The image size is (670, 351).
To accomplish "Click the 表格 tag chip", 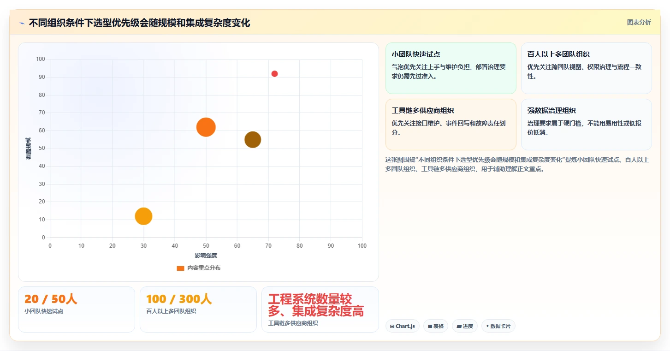I will [435, 326].
